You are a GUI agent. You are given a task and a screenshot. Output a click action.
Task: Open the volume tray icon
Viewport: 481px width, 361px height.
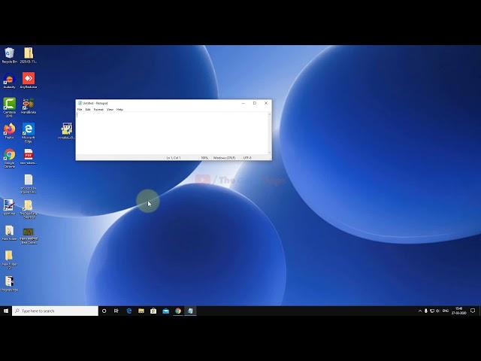[x=437, y=311]
